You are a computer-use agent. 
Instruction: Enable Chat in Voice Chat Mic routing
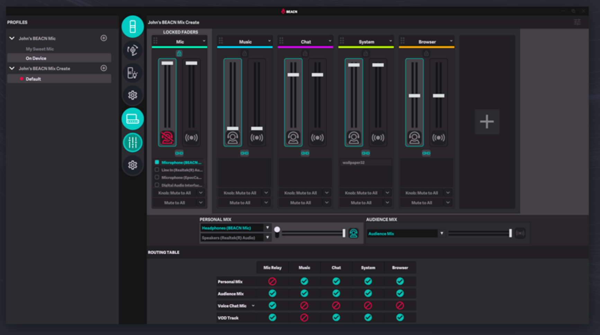pos(336,306)
